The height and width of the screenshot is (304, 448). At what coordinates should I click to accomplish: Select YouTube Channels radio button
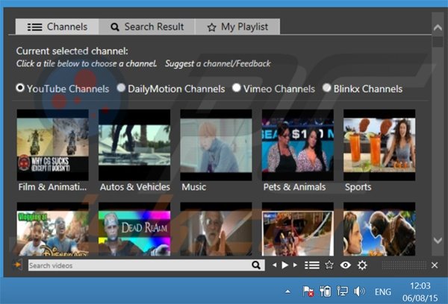coord(20,88)
